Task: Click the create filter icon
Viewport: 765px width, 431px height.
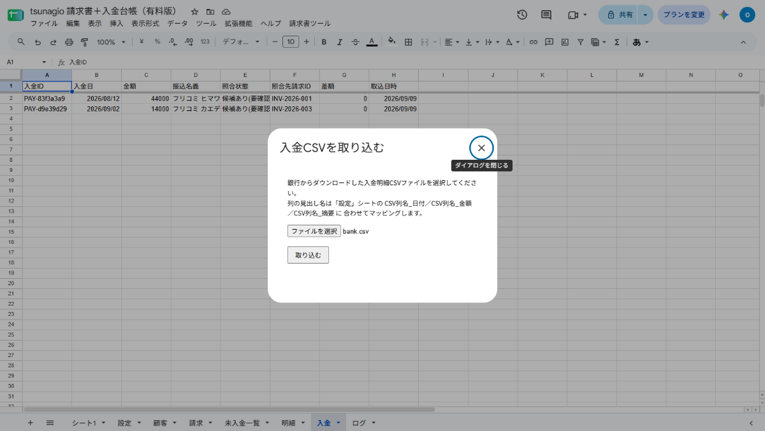Action: click(x=581, y=42)
